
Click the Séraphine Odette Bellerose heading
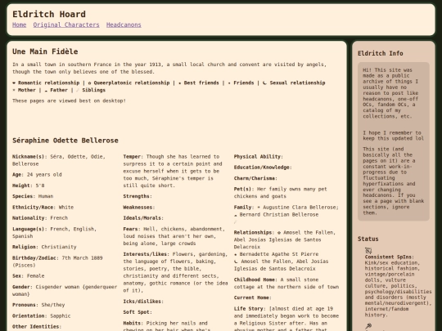[x=65, y=141]
